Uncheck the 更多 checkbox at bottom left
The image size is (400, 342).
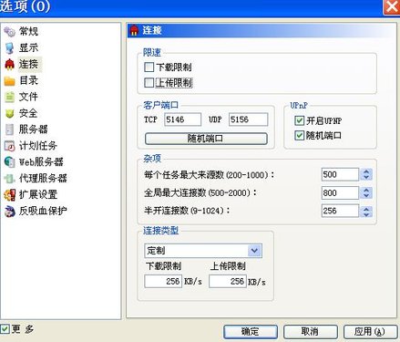point(5,328)
